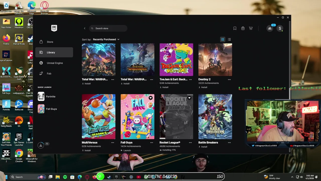Select the Epic Games Launcher desktop icon
The image size is (321, 181).
click(19, 139)
